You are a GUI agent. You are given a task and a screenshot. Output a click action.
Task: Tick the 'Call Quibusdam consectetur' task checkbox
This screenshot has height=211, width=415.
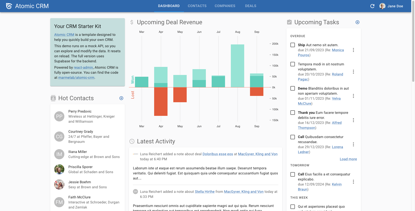tap(293, 137)
